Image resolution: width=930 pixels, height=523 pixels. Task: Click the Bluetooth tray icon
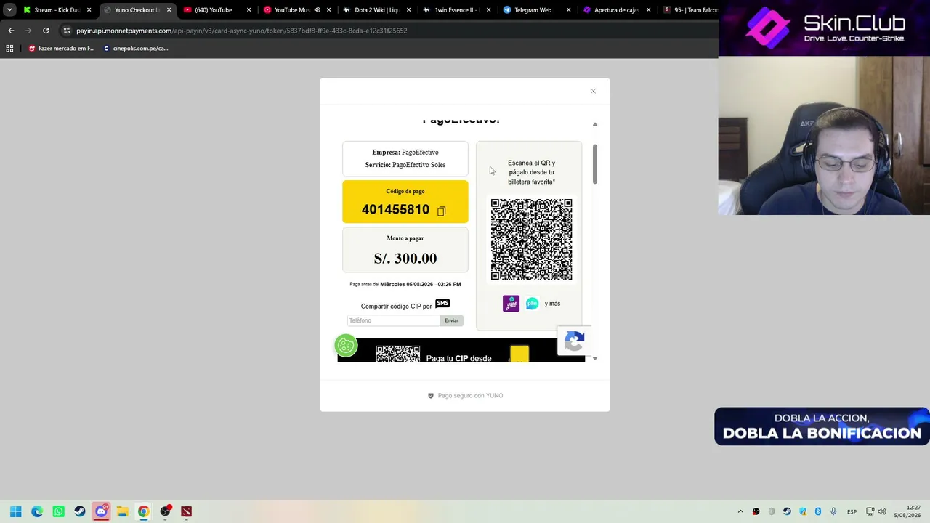(818, 511)
